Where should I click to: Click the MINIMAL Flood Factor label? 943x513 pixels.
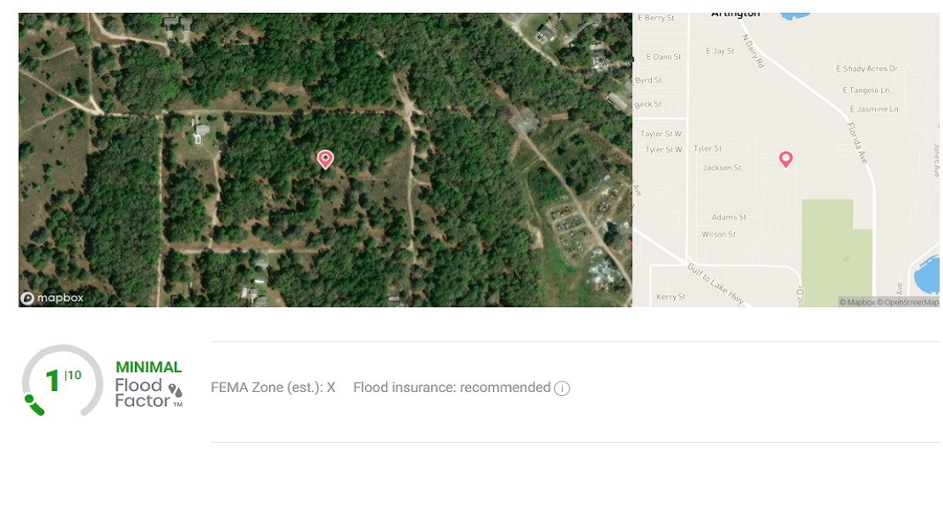[x=148, y=367]
